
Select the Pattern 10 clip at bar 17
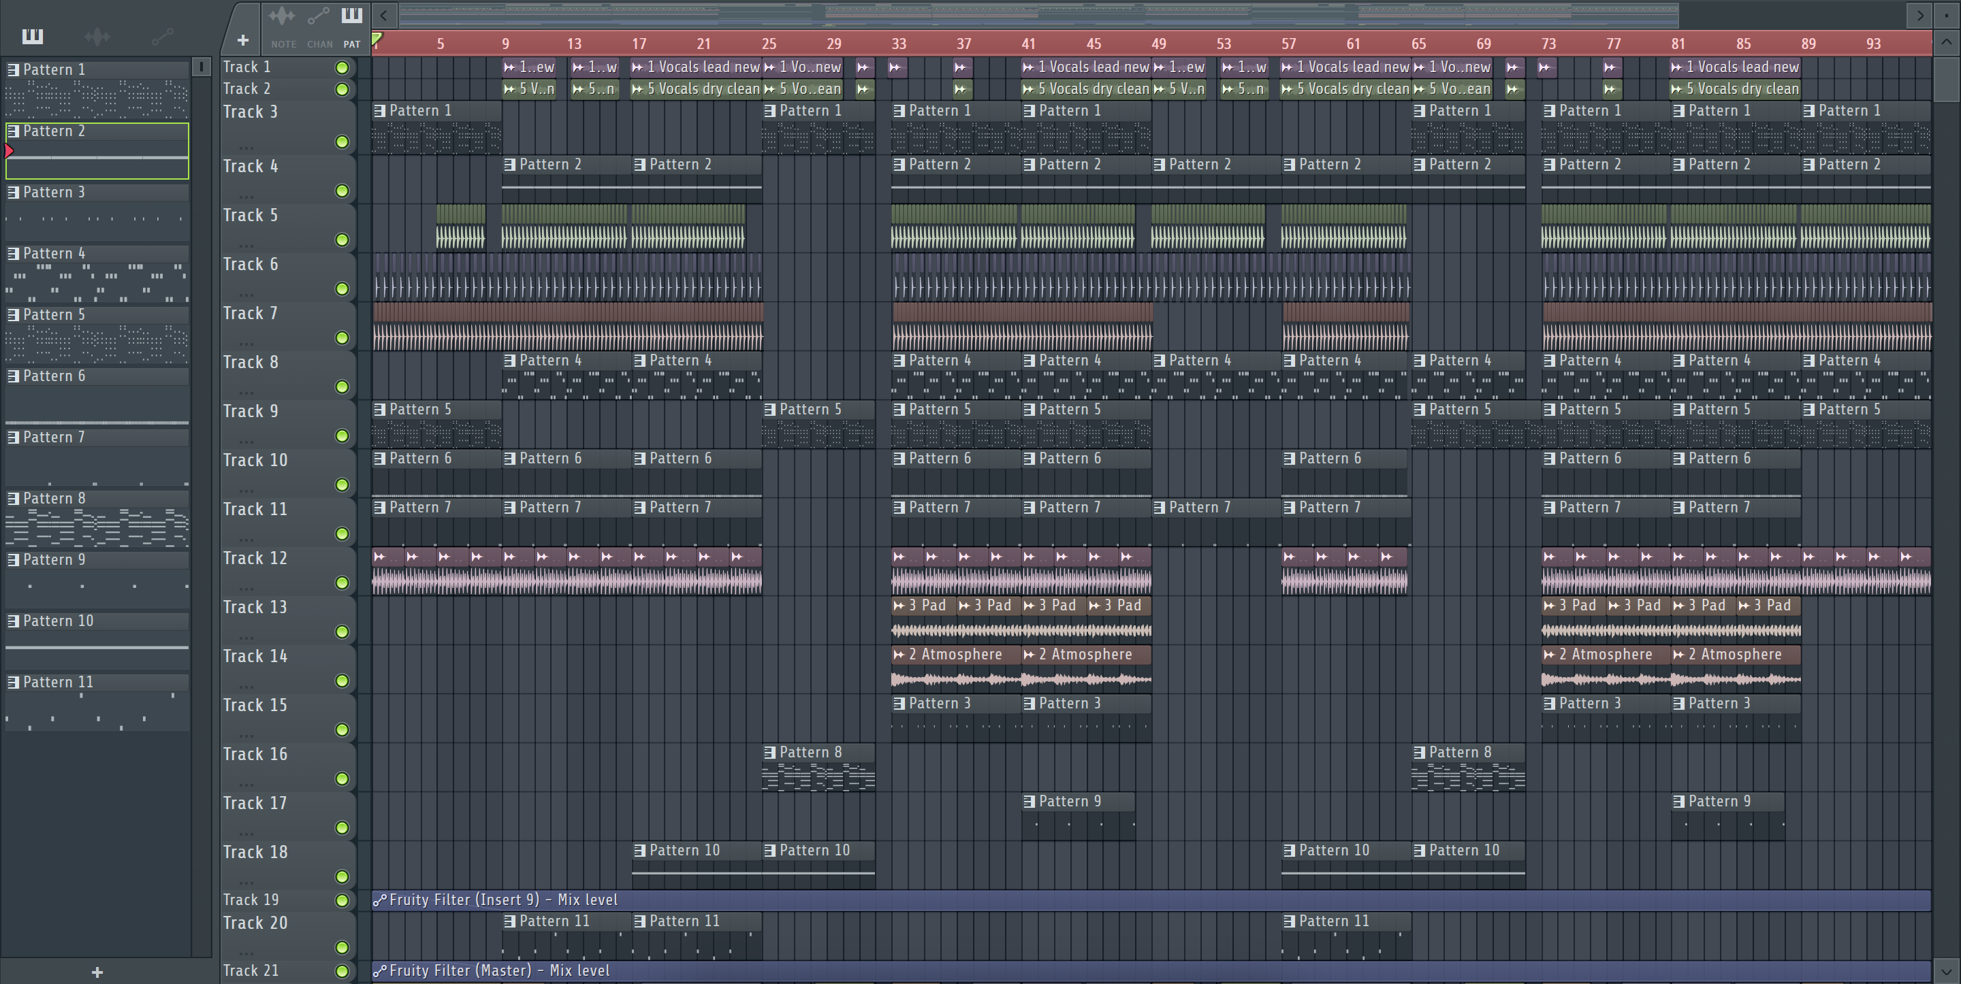point(697,864)
